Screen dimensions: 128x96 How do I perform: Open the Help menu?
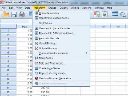[110, 8]
